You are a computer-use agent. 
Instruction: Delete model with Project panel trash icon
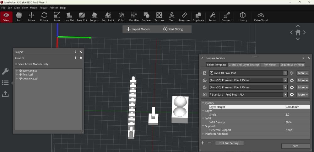[81, 58]
